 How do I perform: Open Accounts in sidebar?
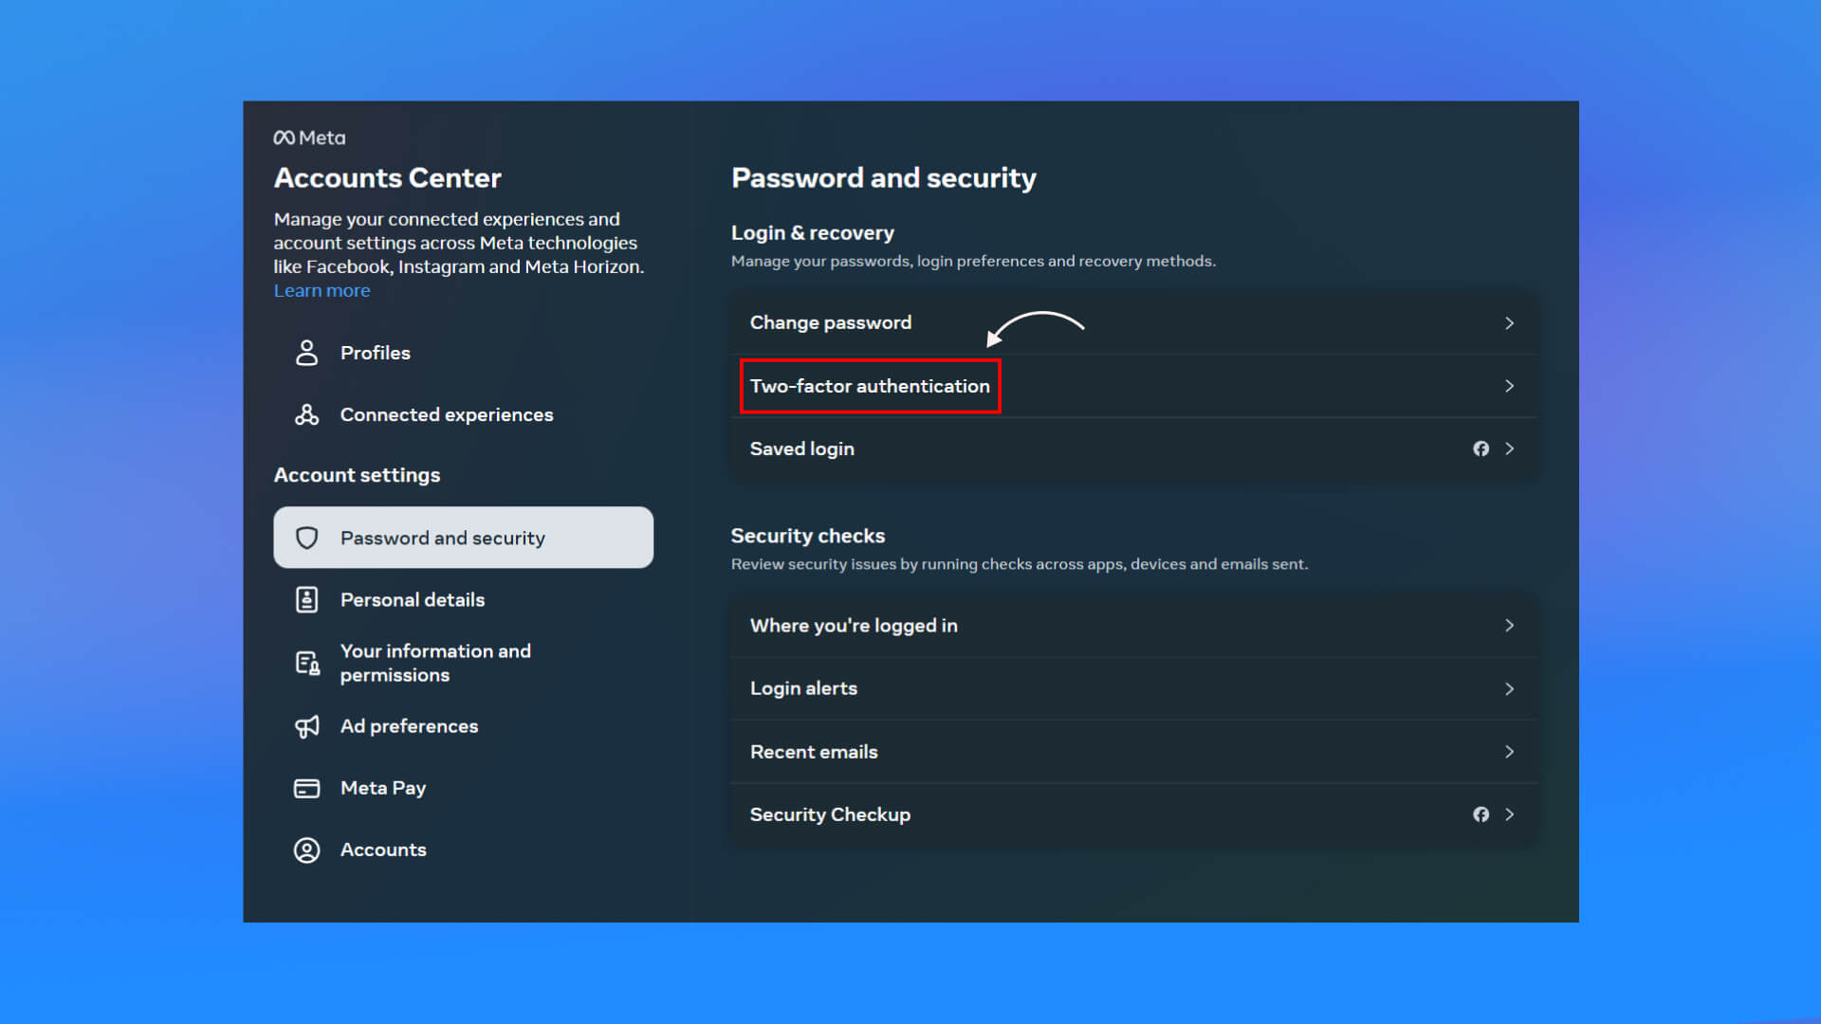click(x=463, y=850)
